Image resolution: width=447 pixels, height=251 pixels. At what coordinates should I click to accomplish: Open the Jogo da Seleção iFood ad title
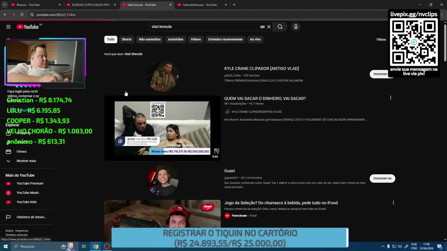(x=281, y=203)
